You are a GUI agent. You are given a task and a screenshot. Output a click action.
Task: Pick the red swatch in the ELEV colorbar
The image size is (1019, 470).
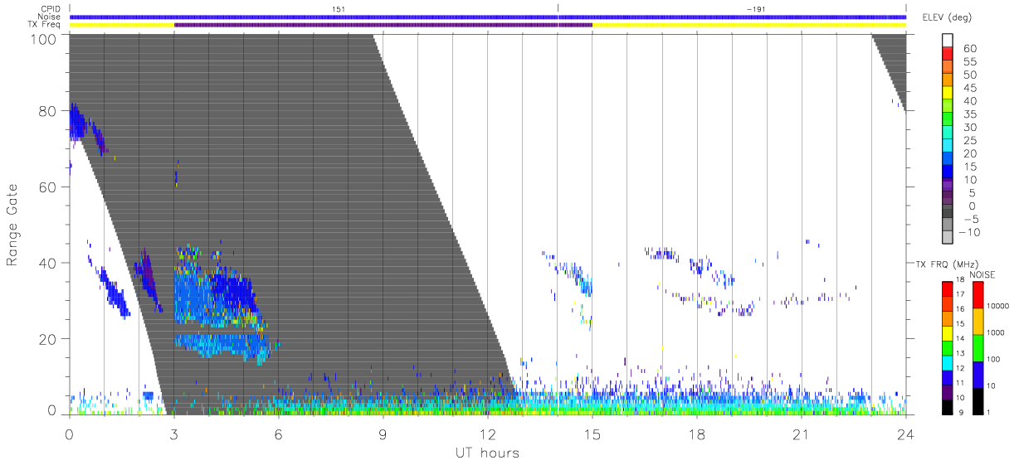click(x=948, y=54)
